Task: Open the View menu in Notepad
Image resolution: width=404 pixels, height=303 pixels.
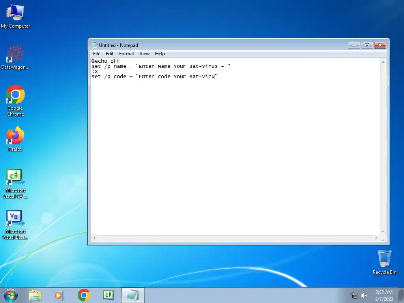Action: pos(144,54)
